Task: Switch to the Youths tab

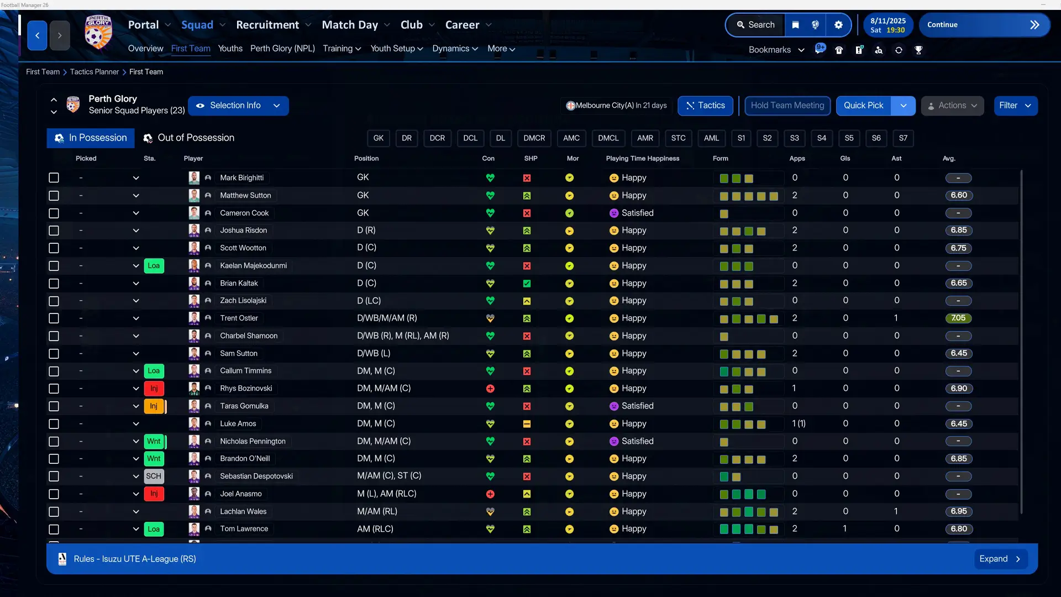Action: coord(230,49)
